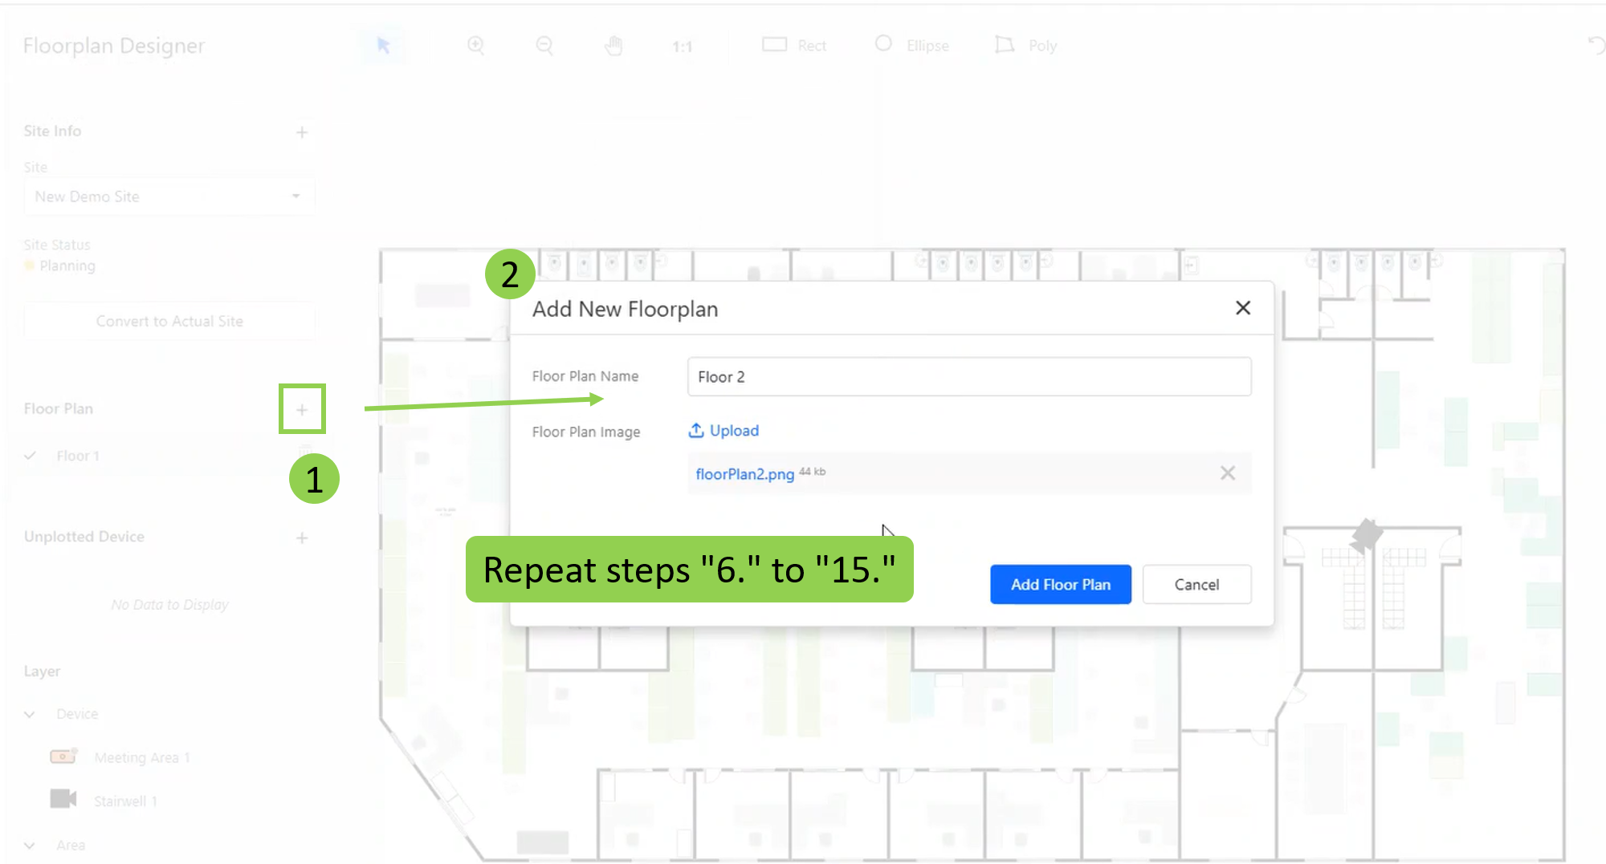Viewport: 1606px width, 864px height.
Task: Click the plus icon beside Site Info
Action: coord(302,132)
